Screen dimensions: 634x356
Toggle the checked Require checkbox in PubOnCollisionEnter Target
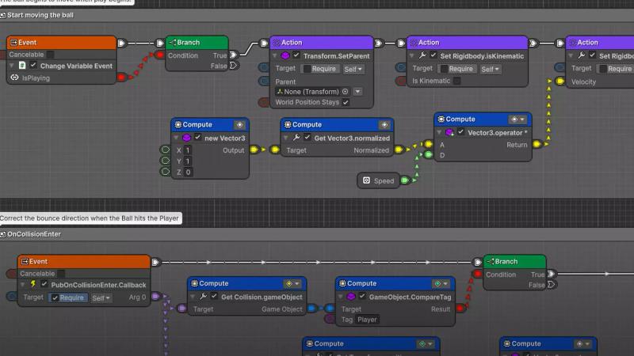55,298
